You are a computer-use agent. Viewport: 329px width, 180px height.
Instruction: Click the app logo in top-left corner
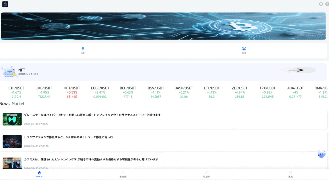pyautogui.click(x=5, y=4)
